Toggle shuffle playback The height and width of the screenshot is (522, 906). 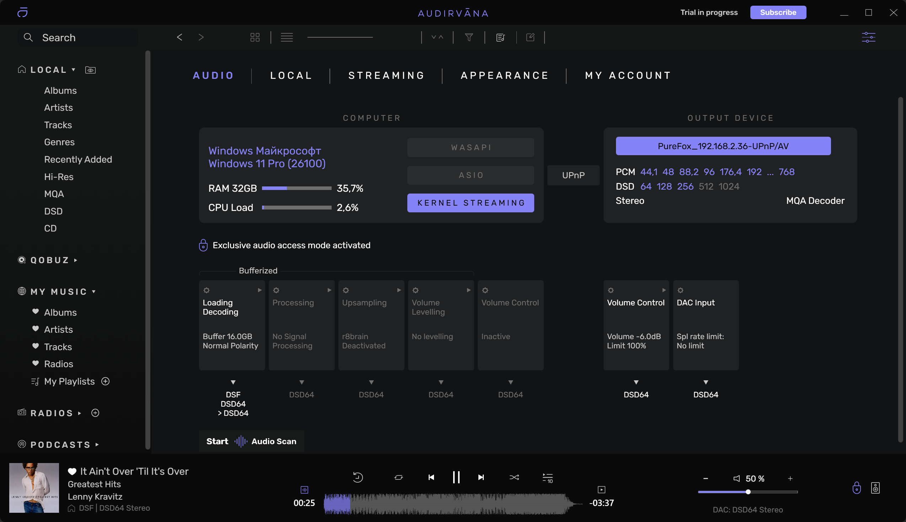click(514, 477)
